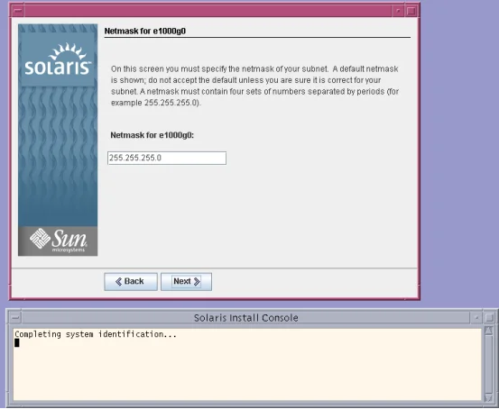This screenshot has height=409, width=499.
Task: Select the Solaris Install Console title bar
Action: (245, 317)
